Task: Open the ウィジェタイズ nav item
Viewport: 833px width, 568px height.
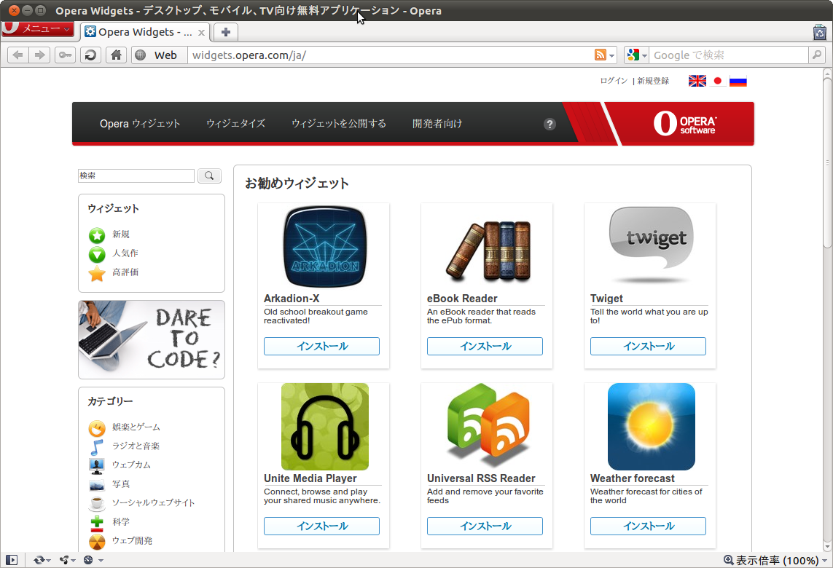Action: coord(236,124)
